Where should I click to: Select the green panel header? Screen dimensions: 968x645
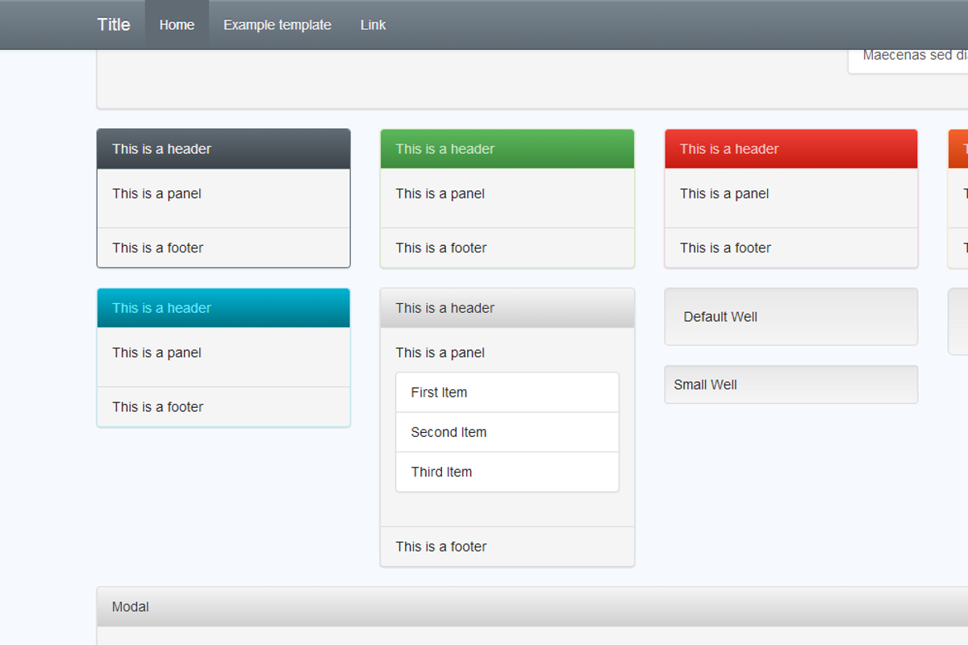[507, 148]
